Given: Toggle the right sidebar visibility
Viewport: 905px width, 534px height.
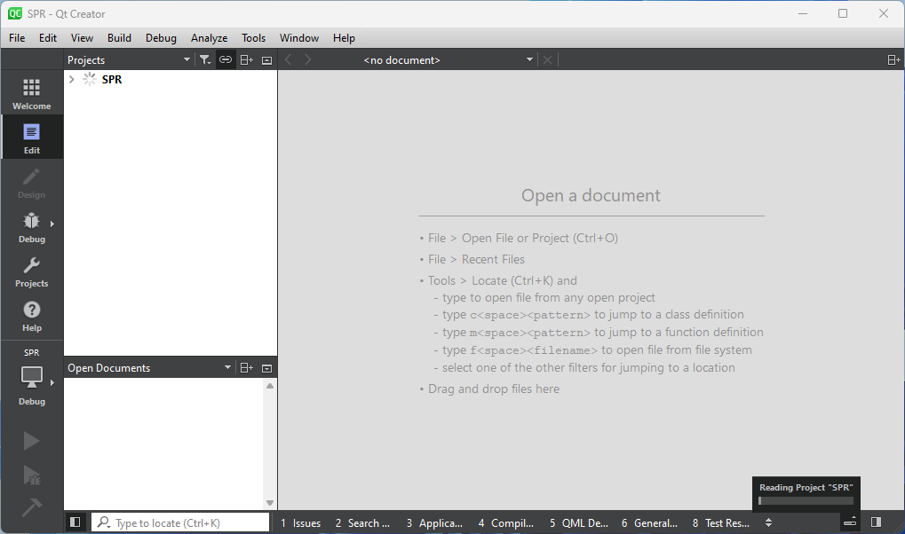Looking at the screenshot, I should click(x=876, y=522).
